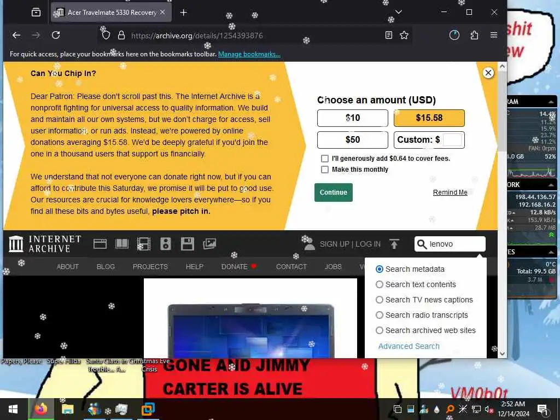
Task: Toggle Reader View in the address bar
Action: click(389, 35)
